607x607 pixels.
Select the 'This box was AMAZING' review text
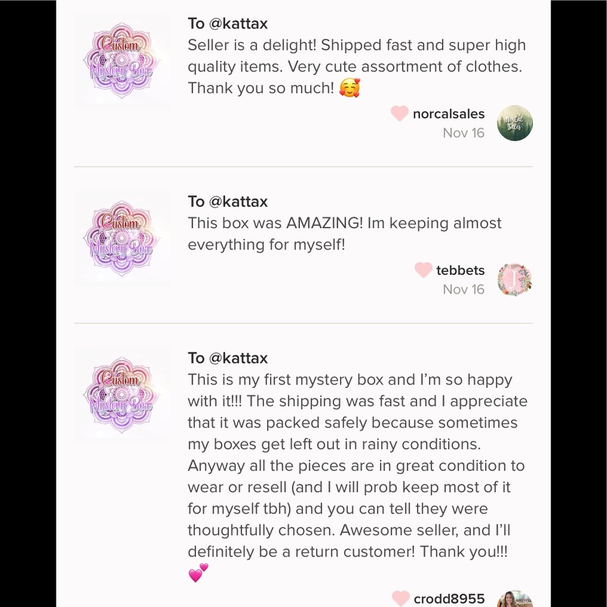[x=345, y=234]
